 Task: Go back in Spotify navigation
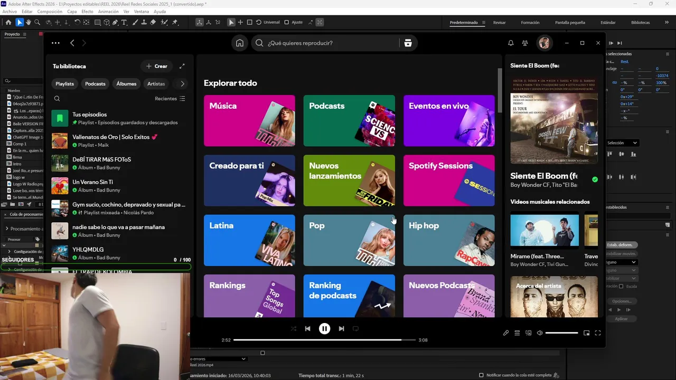pos(72,43)
